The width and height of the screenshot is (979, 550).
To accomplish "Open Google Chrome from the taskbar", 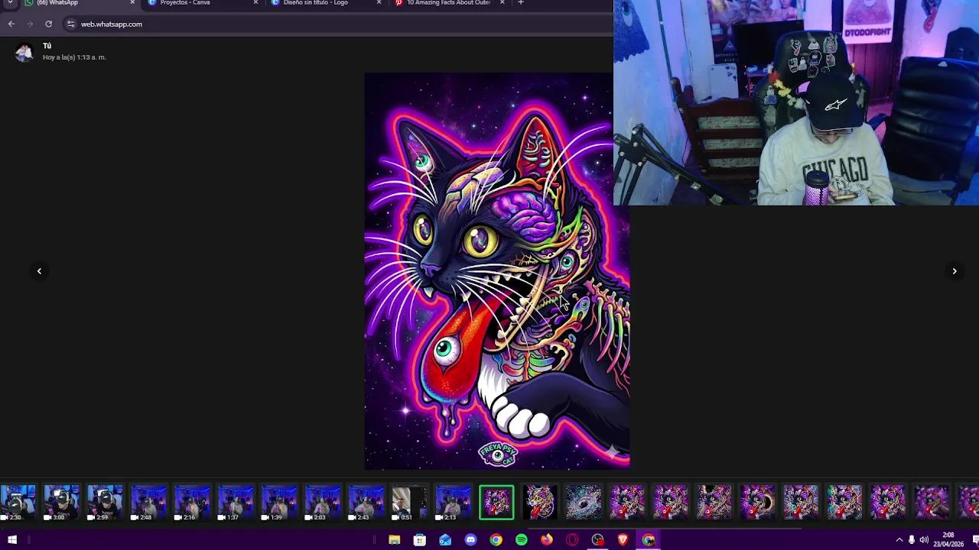I will [496, 540].
